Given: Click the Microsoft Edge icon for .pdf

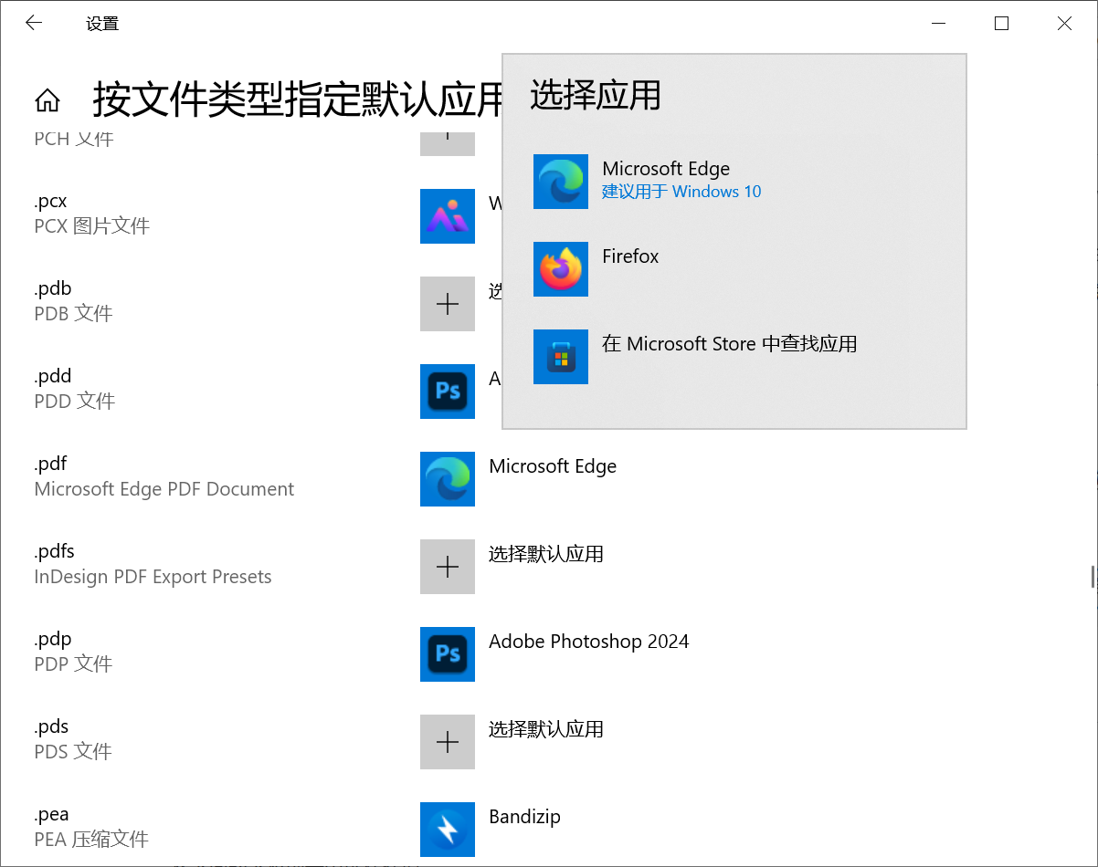Looking at the screenshot, I should point(447,479).
